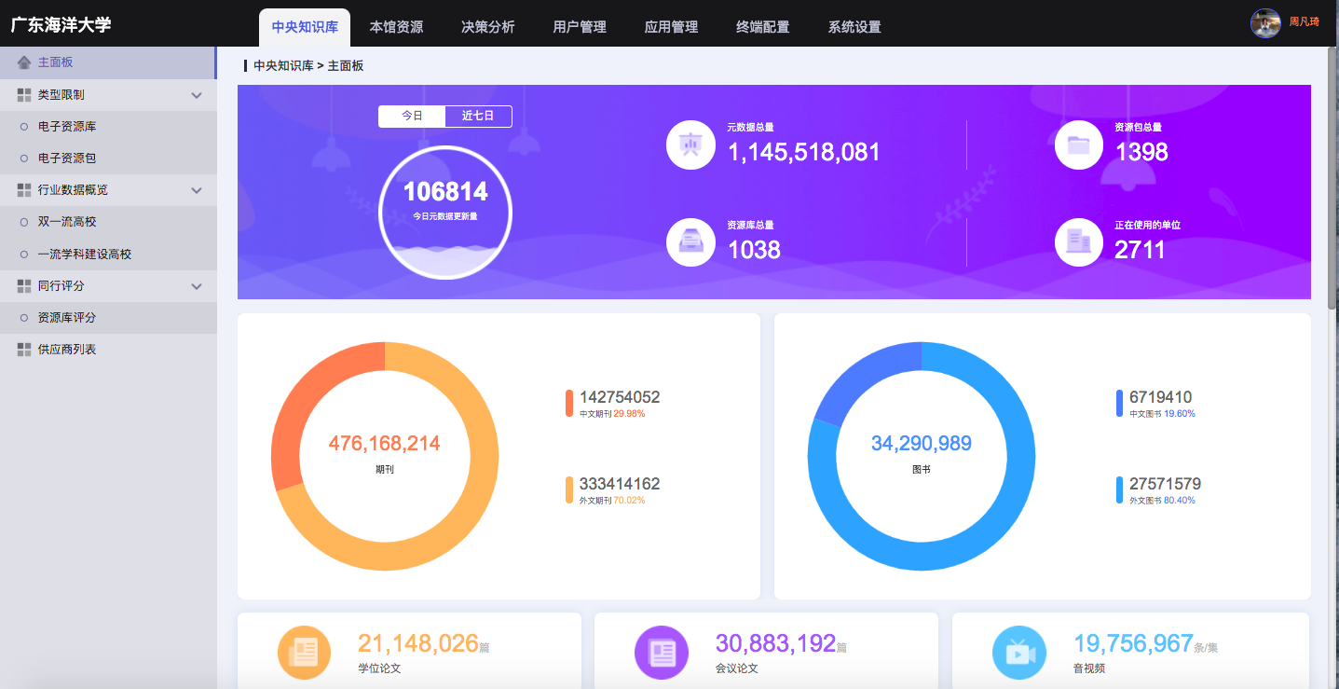1339x689 pixels.
Task: Click the circle bullet before 电子资源库
Action: 24,127
